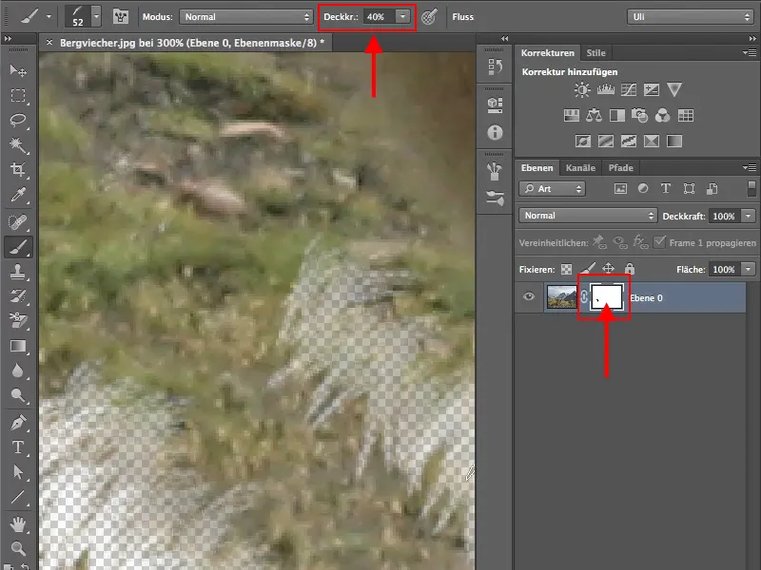Add a Brightness/Contrast adjustment
The height and width of the screenshot is (570, 761).
582,89
